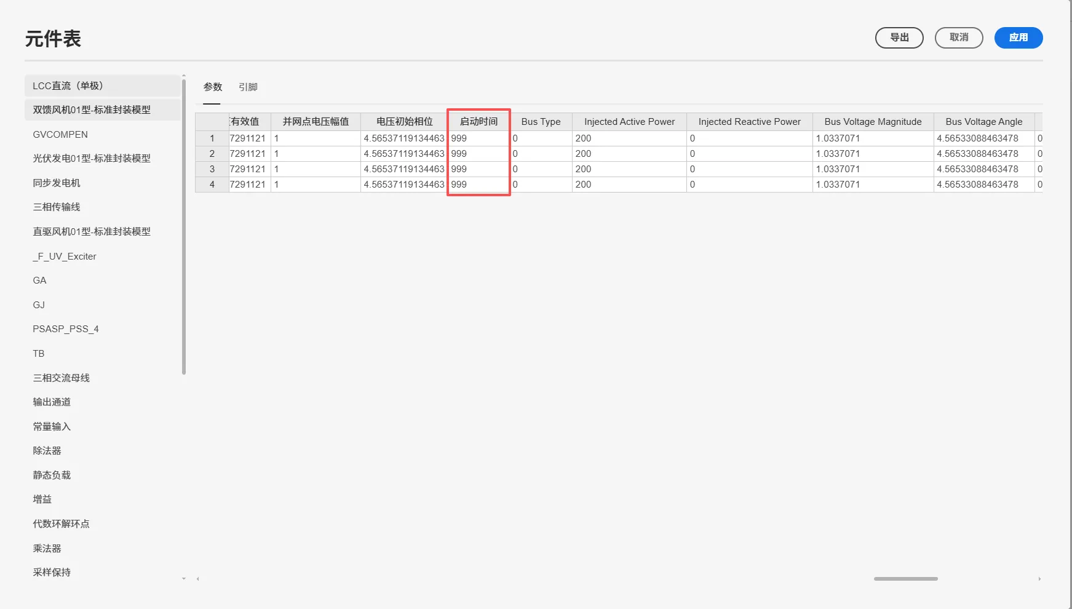Select LCC直流（单极） in component list
This screenshot has width=1072, height=609.
click(x=68, y=86)
